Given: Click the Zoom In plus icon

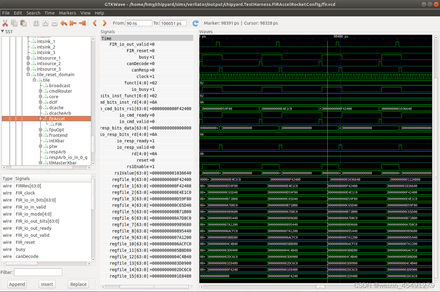Looking at the screenshot, I should [45, 23].
